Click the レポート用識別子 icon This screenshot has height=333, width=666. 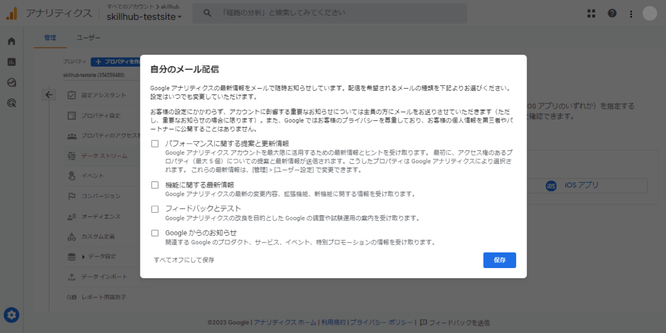pos(72,297)
